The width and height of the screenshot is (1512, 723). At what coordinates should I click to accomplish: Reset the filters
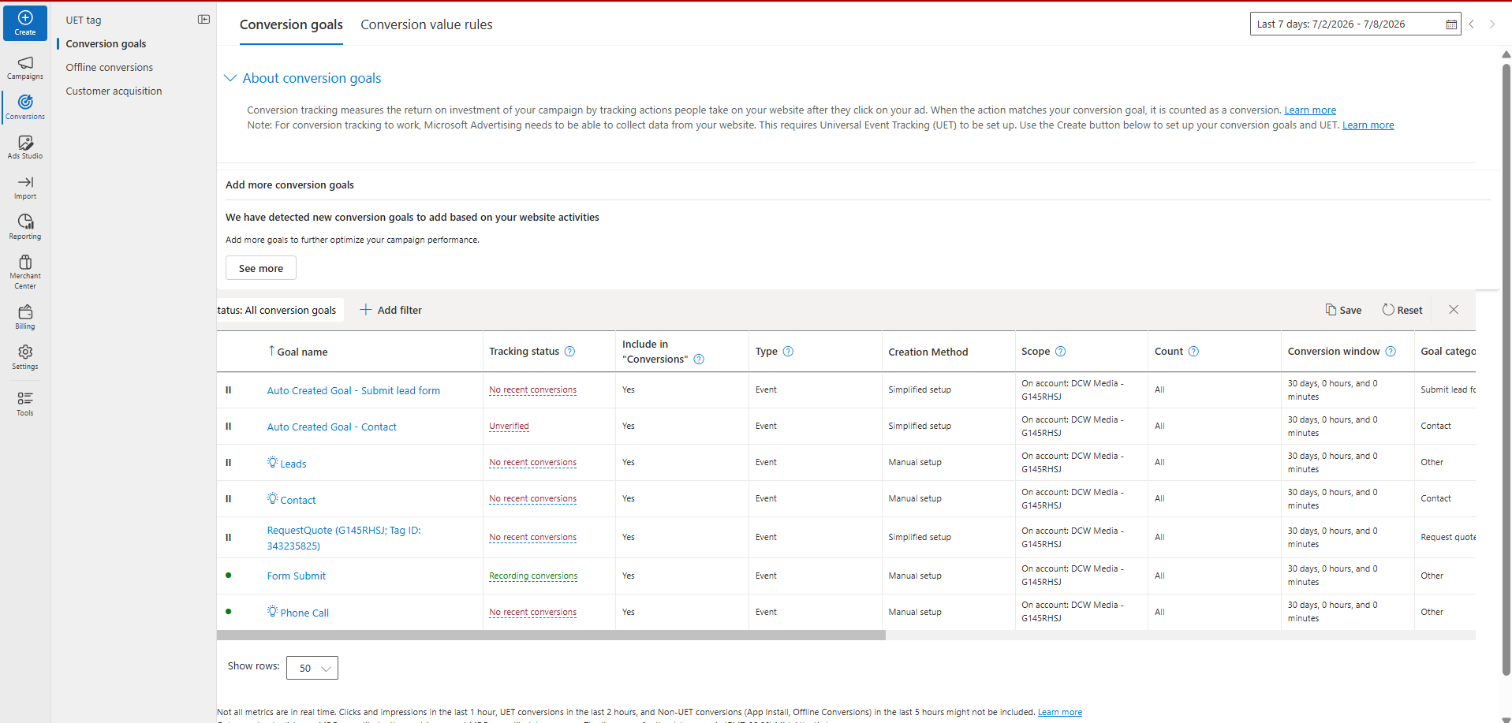pyautogui.click(x=1402, y=310)
